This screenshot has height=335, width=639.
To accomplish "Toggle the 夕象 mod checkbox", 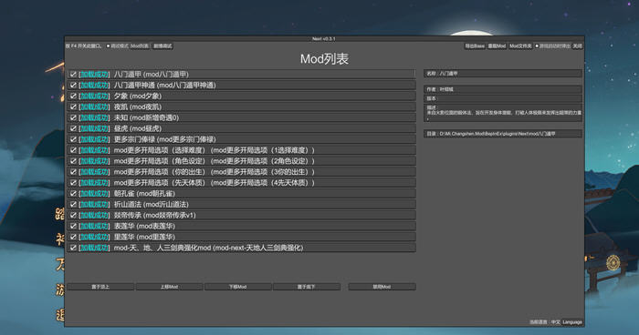I will point(73,96).
